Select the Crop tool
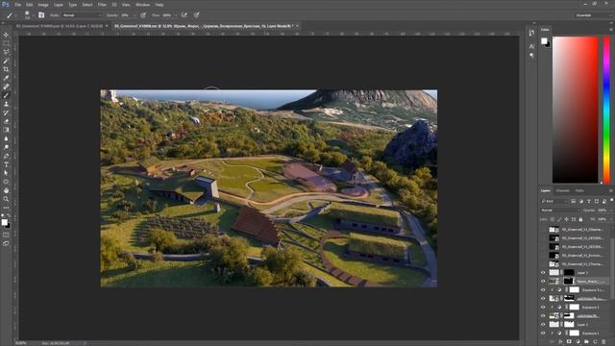The image size is (615, 346). [6, 69]
